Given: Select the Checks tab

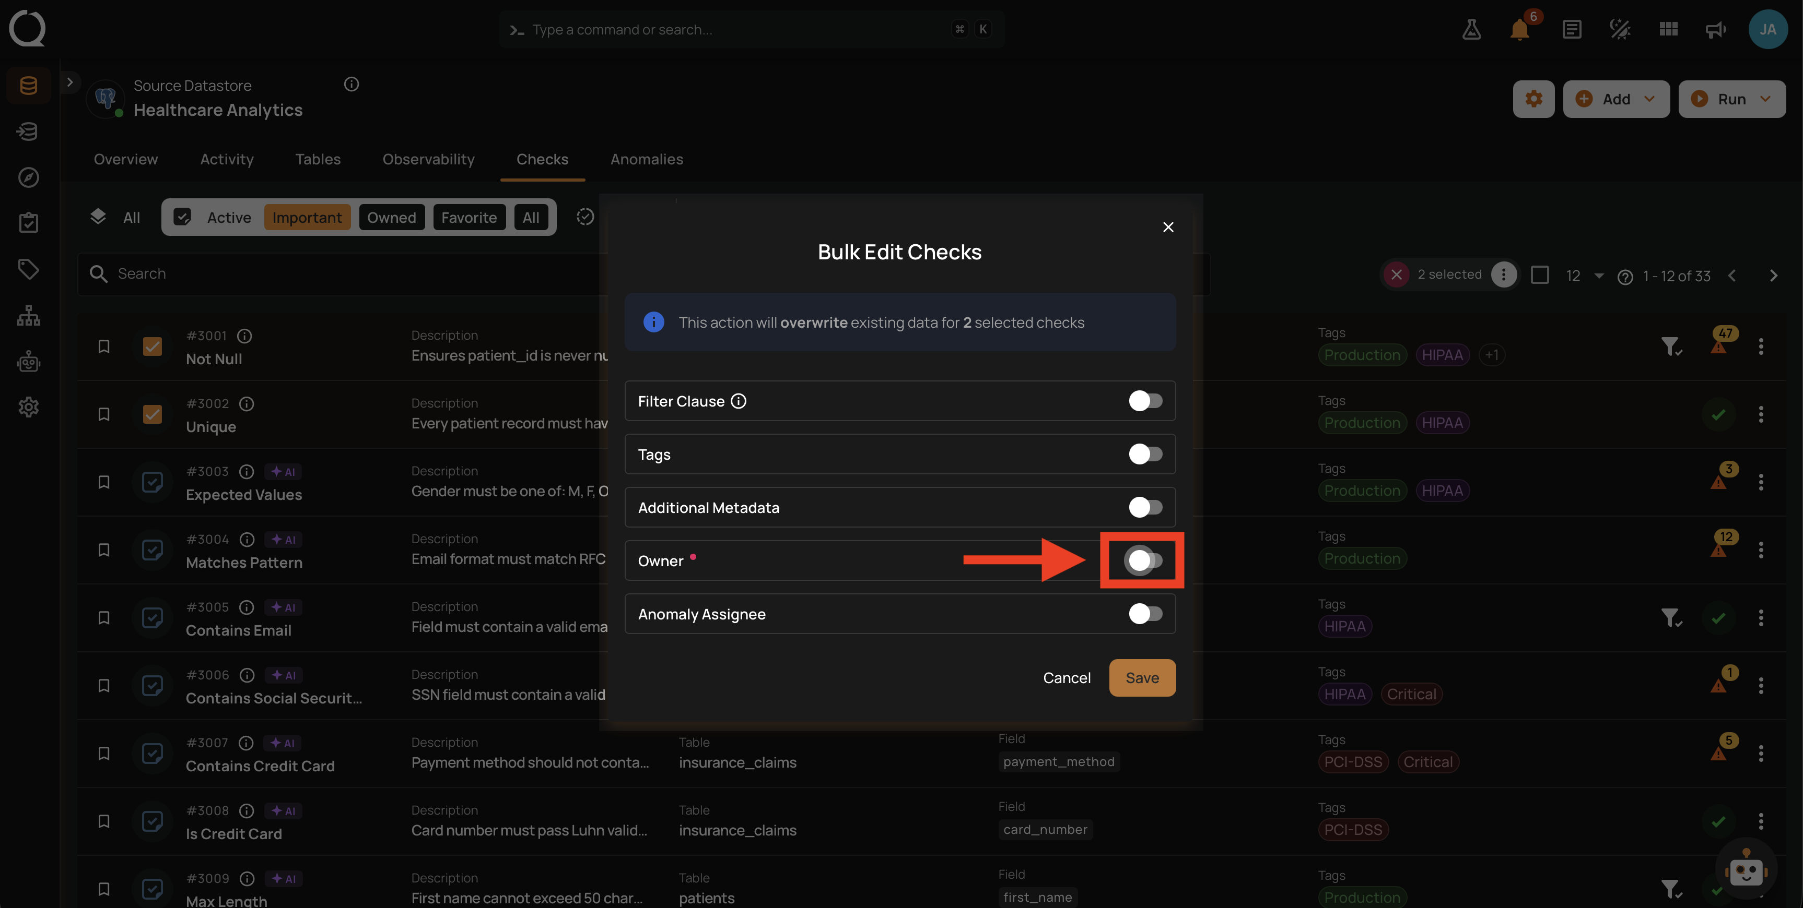Looking at the screenshot, I should (x=543, y=160).
